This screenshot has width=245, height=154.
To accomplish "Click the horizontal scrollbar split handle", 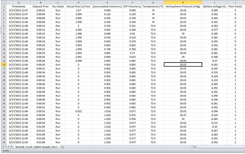I will point(192,147).
